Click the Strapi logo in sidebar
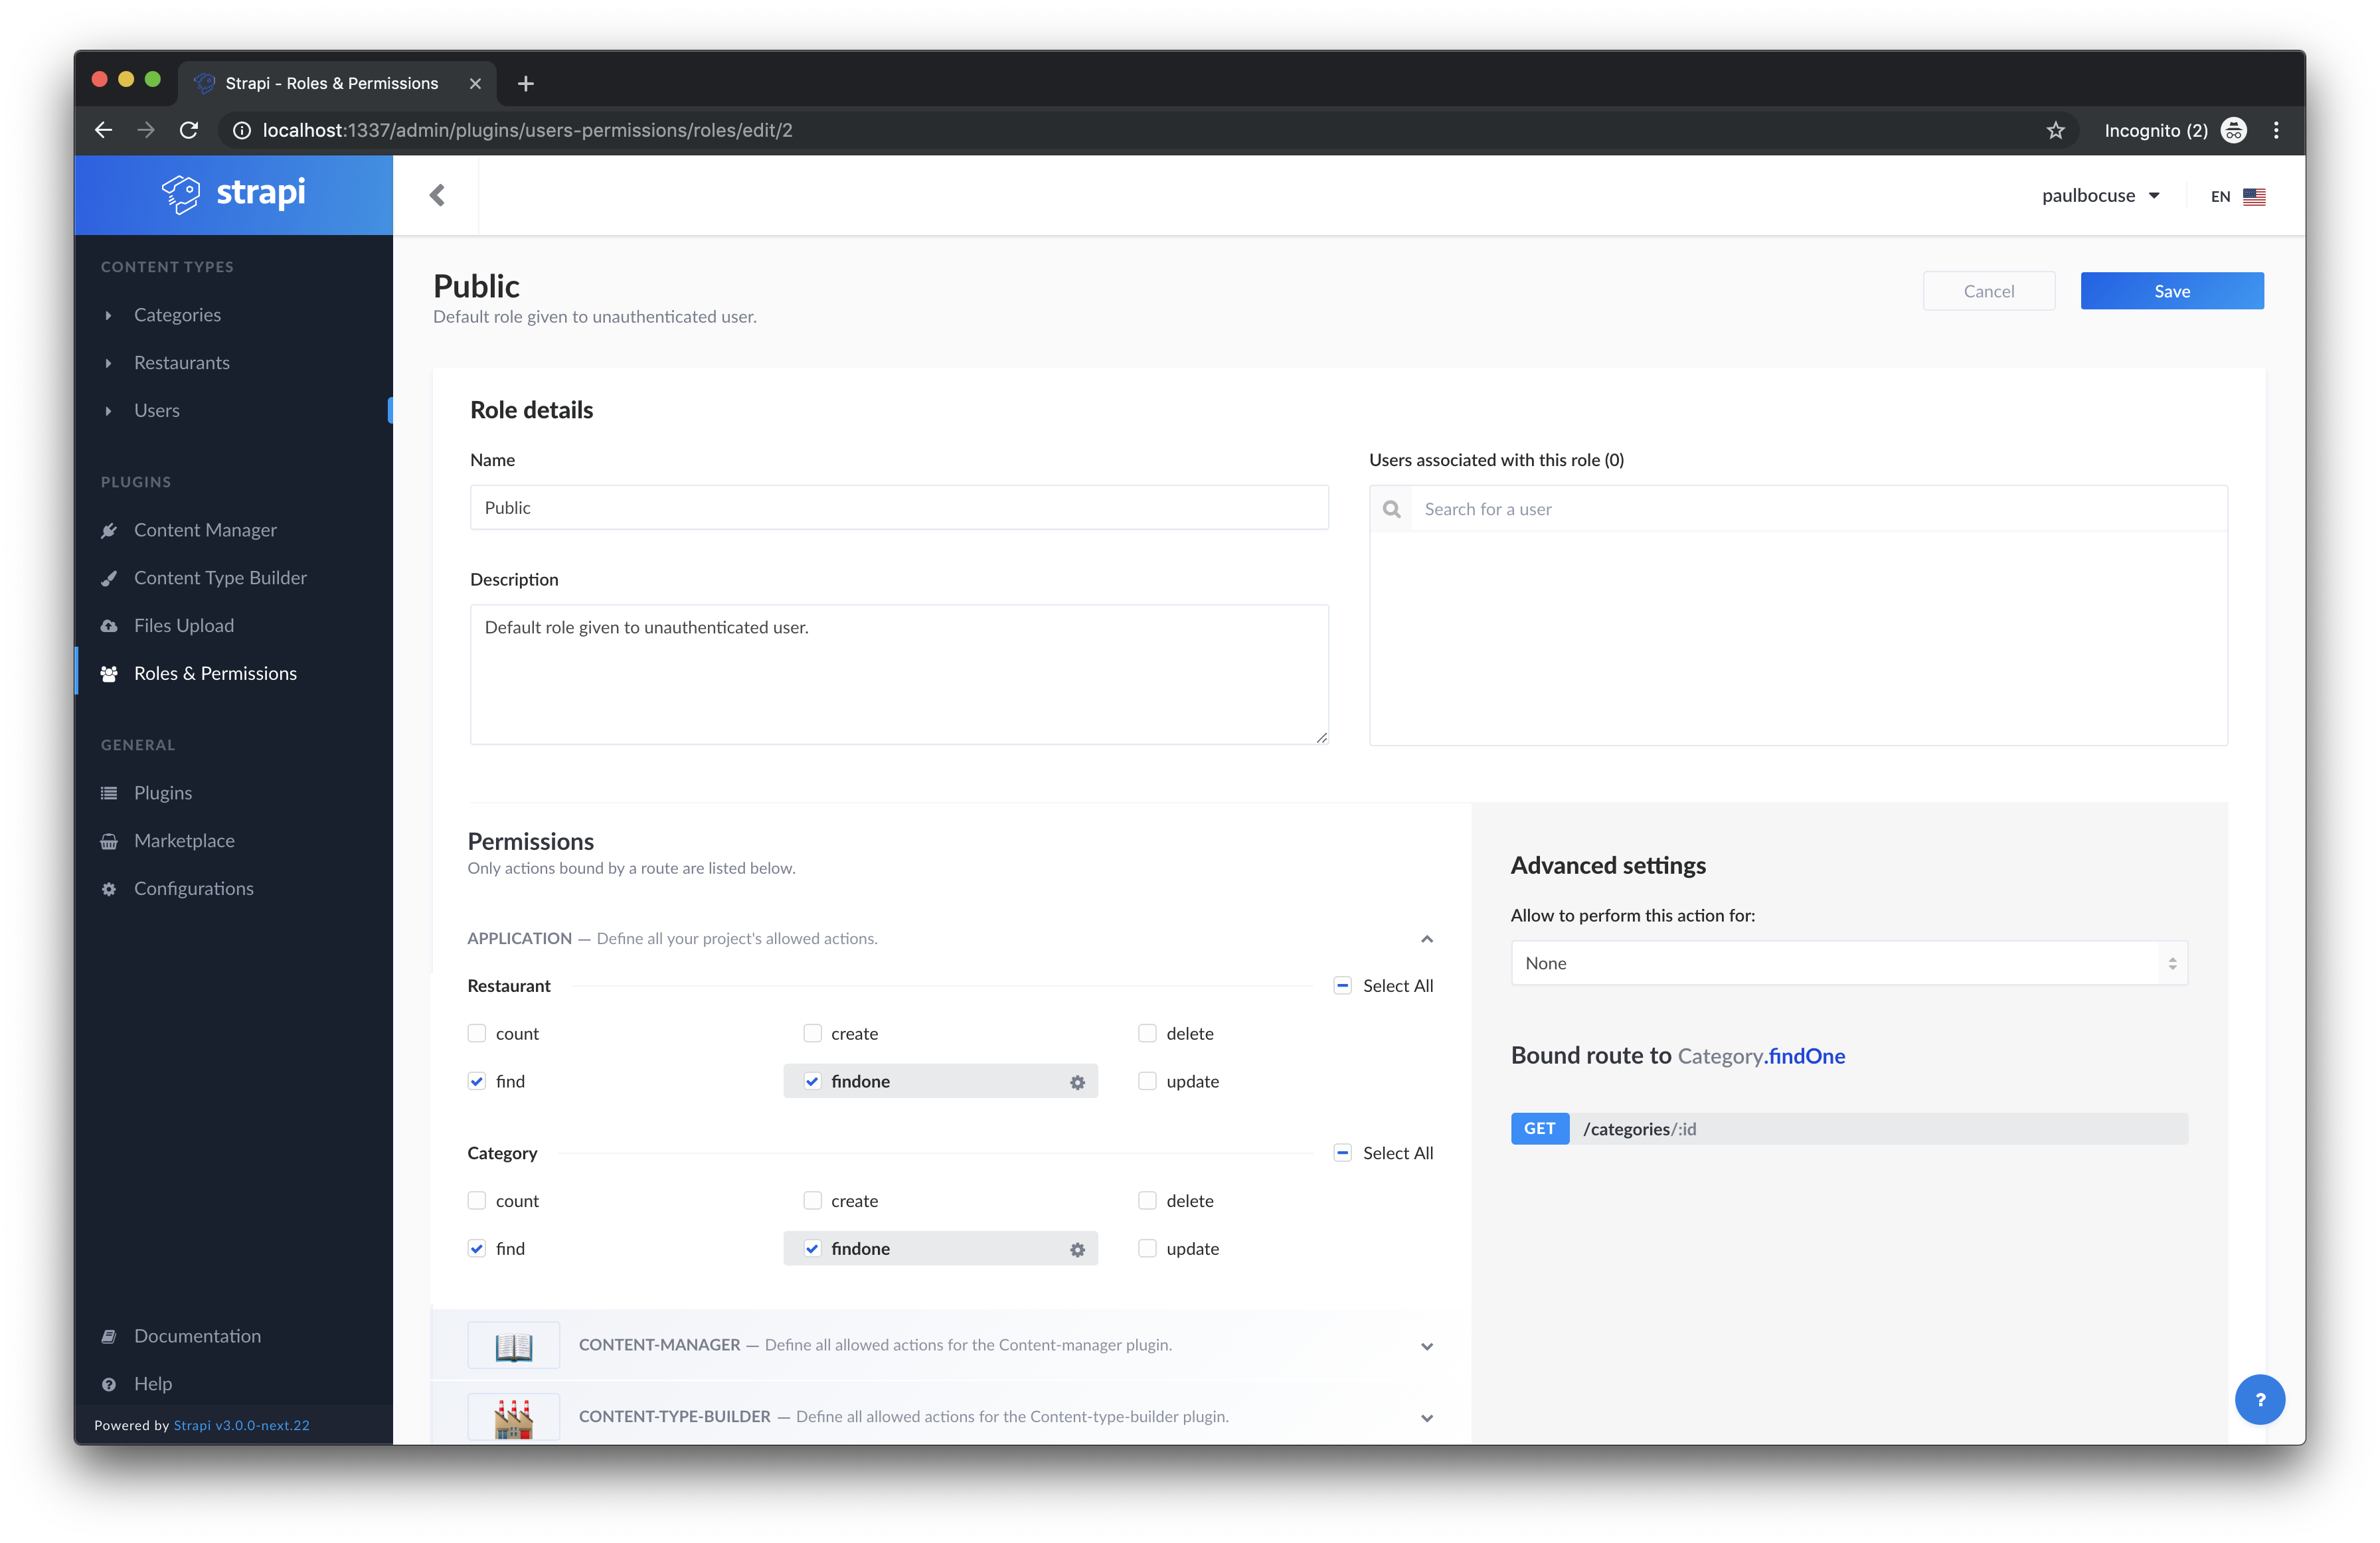2380x1543 pixels. 234,193
